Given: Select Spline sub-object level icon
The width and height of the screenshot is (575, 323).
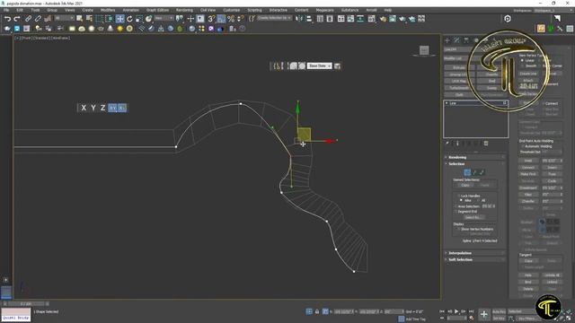Looking at the screenshot, I should click(482, 172).
